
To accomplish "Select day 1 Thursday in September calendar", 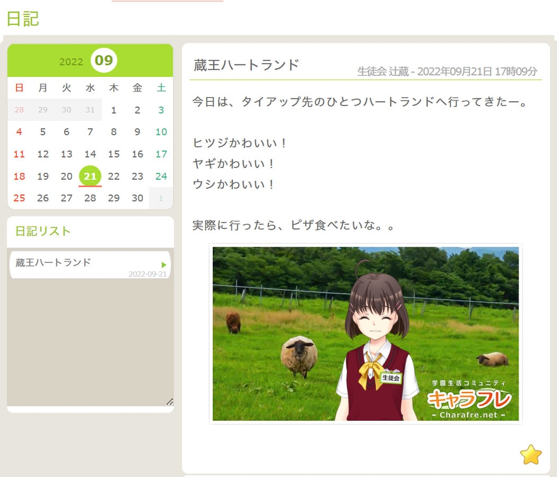I will click(x=114, y=110).
